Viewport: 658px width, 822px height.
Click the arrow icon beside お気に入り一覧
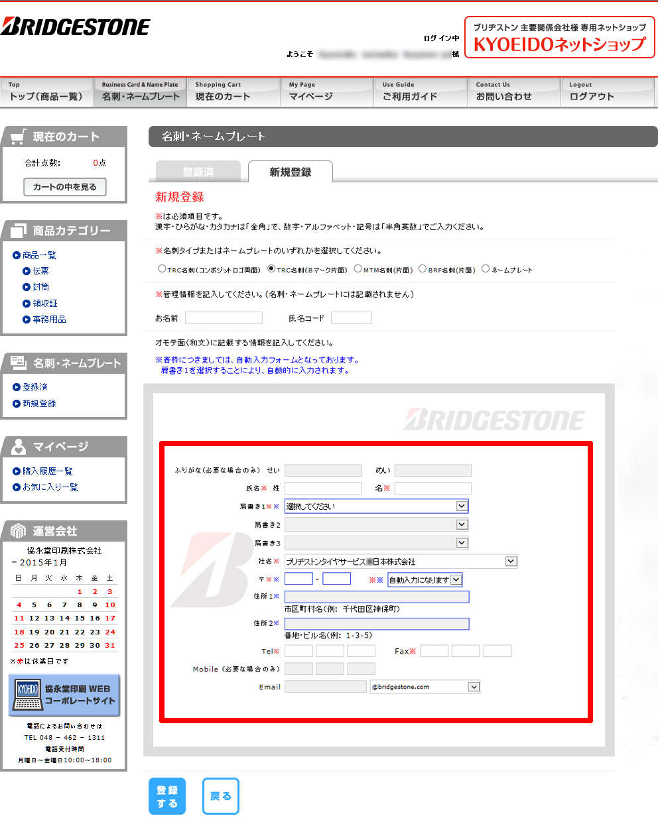click(17, 487)
